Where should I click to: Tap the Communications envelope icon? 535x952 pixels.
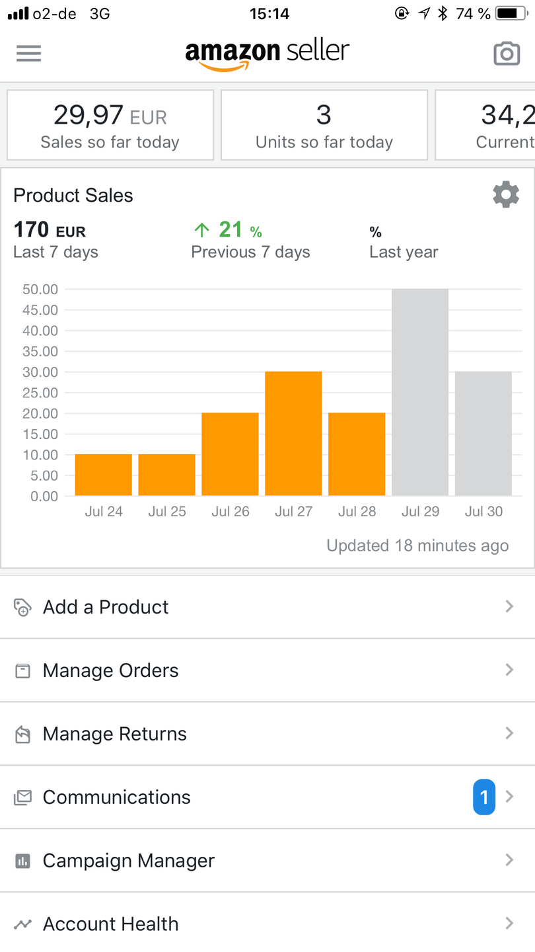click(22, 797)
